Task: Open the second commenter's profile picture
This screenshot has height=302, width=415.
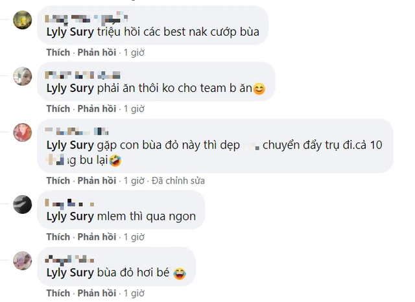Action: coord(23,76)
